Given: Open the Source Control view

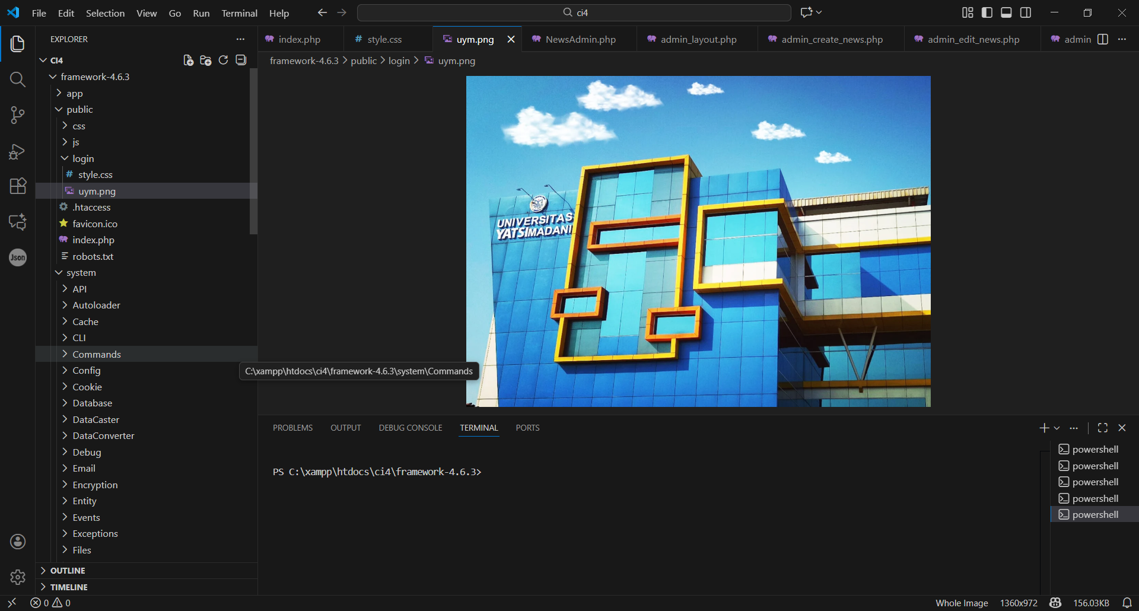Looking at the screenshot, I should point(18,115).
